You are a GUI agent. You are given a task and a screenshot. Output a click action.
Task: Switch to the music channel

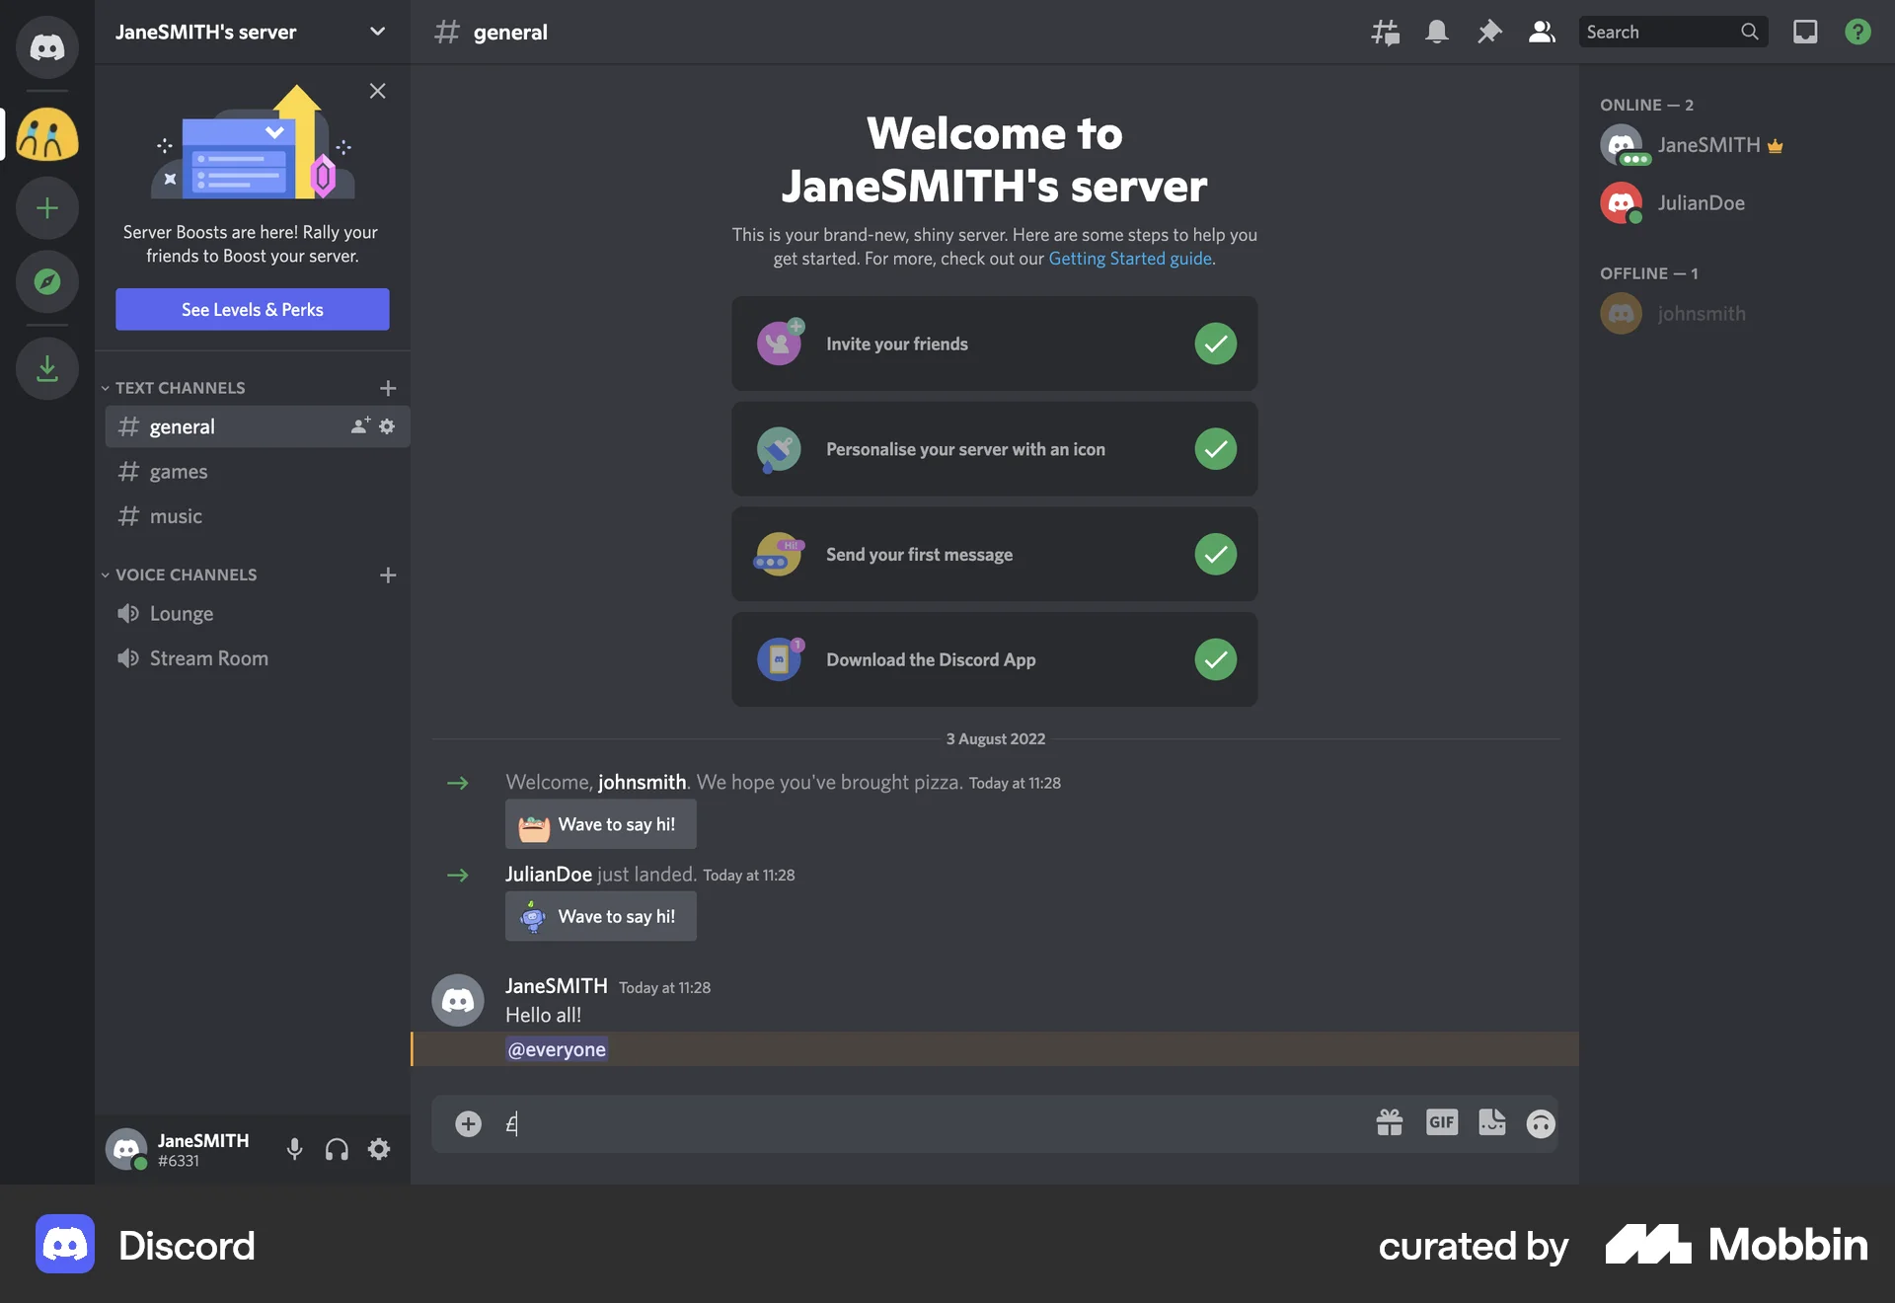pos(175,515)
